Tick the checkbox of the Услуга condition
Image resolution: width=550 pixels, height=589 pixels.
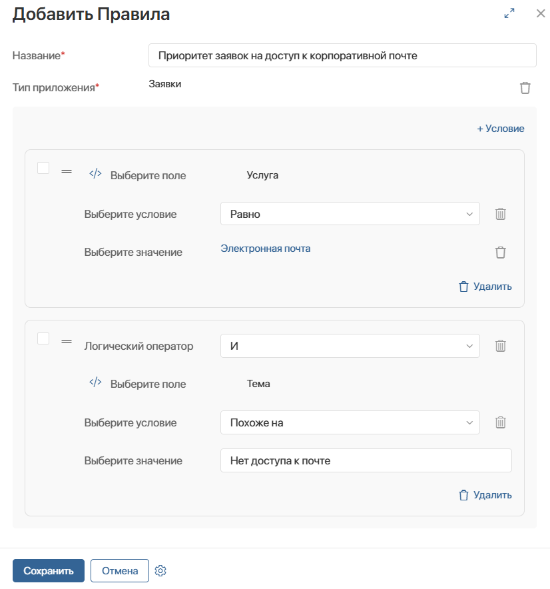tap(43, 168)
